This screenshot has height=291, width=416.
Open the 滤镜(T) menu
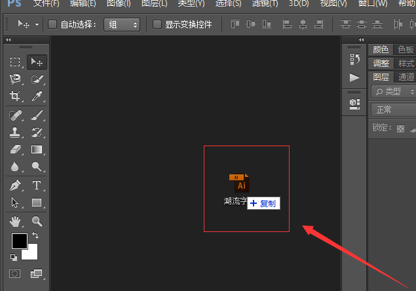click(265, 3)
